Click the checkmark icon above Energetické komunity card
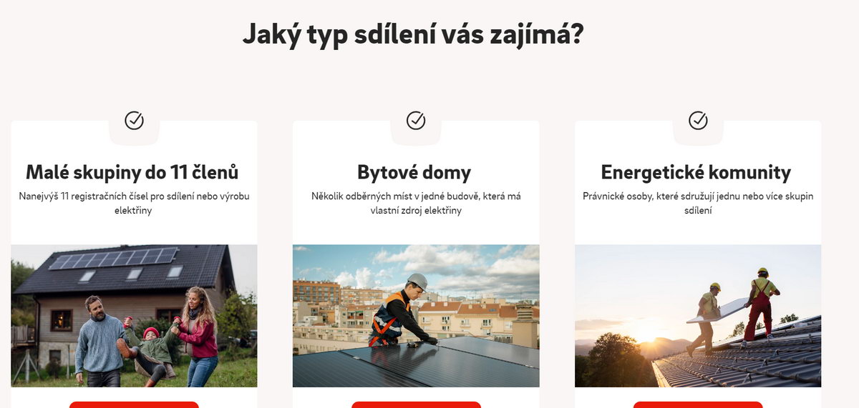Screen dimensions: 859x408 [x=698, y=120]
